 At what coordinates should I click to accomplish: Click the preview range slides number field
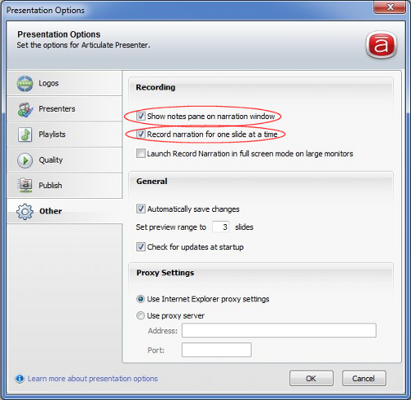(x=221, y=227)
